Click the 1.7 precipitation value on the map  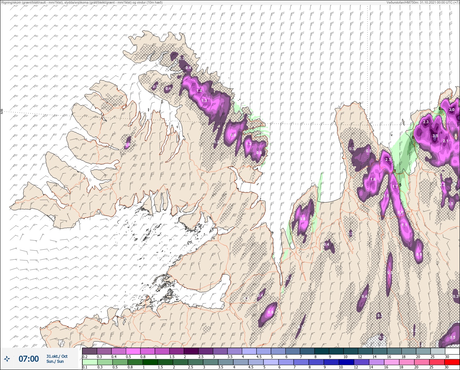pyautogui.click(x=395, y=186)
